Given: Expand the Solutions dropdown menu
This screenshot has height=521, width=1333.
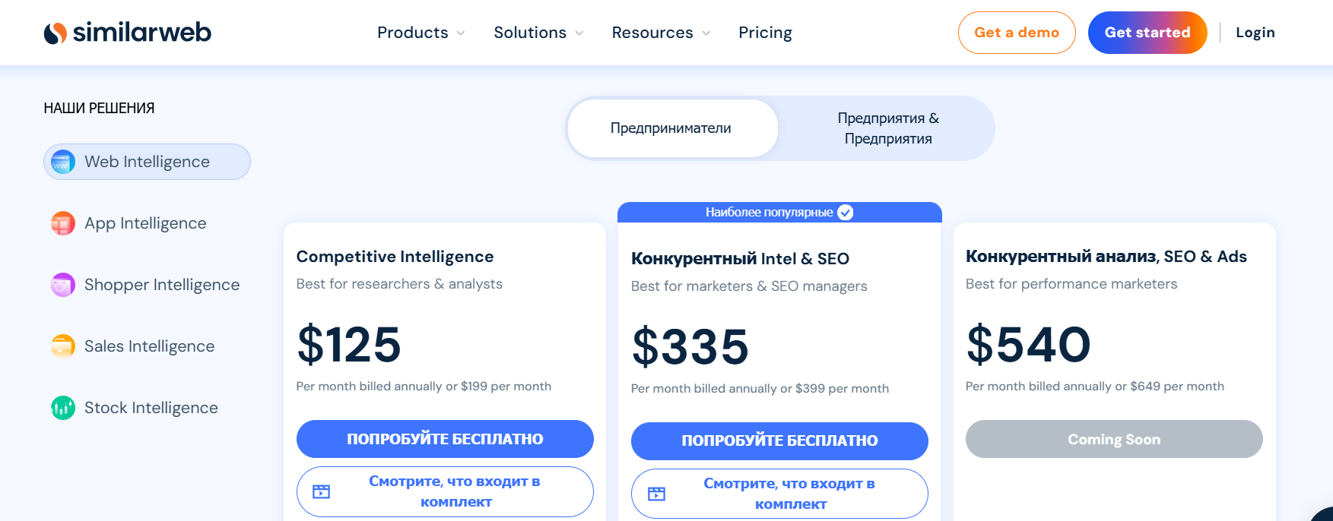Looking at the screenshot, I should (x=538, y=33).
